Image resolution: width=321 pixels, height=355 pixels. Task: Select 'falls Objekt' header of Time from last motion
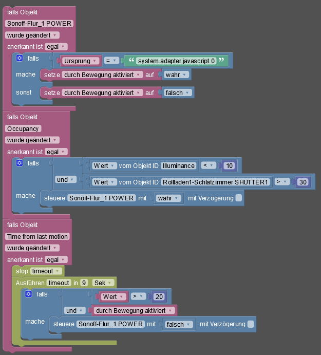point(22,225)
